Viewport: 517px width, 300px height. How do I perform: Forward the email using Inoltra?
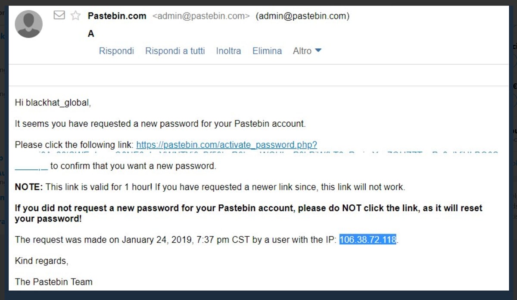click(228, 51)
